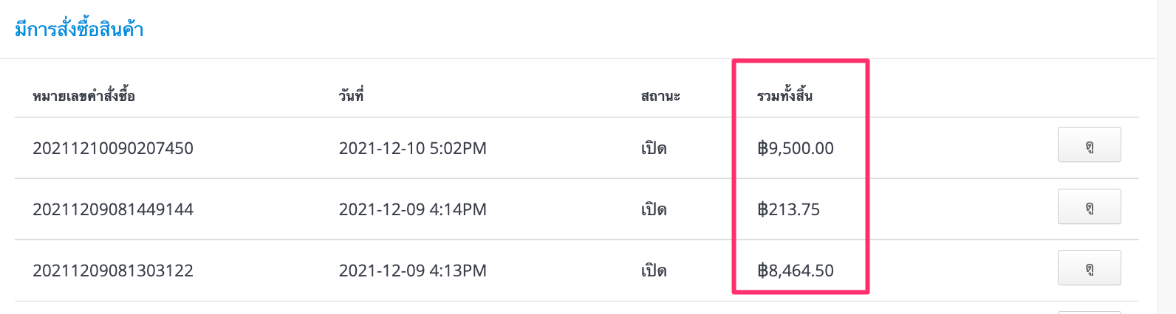Click the ฿9,500.00 total amount

(x=796, y=148)
